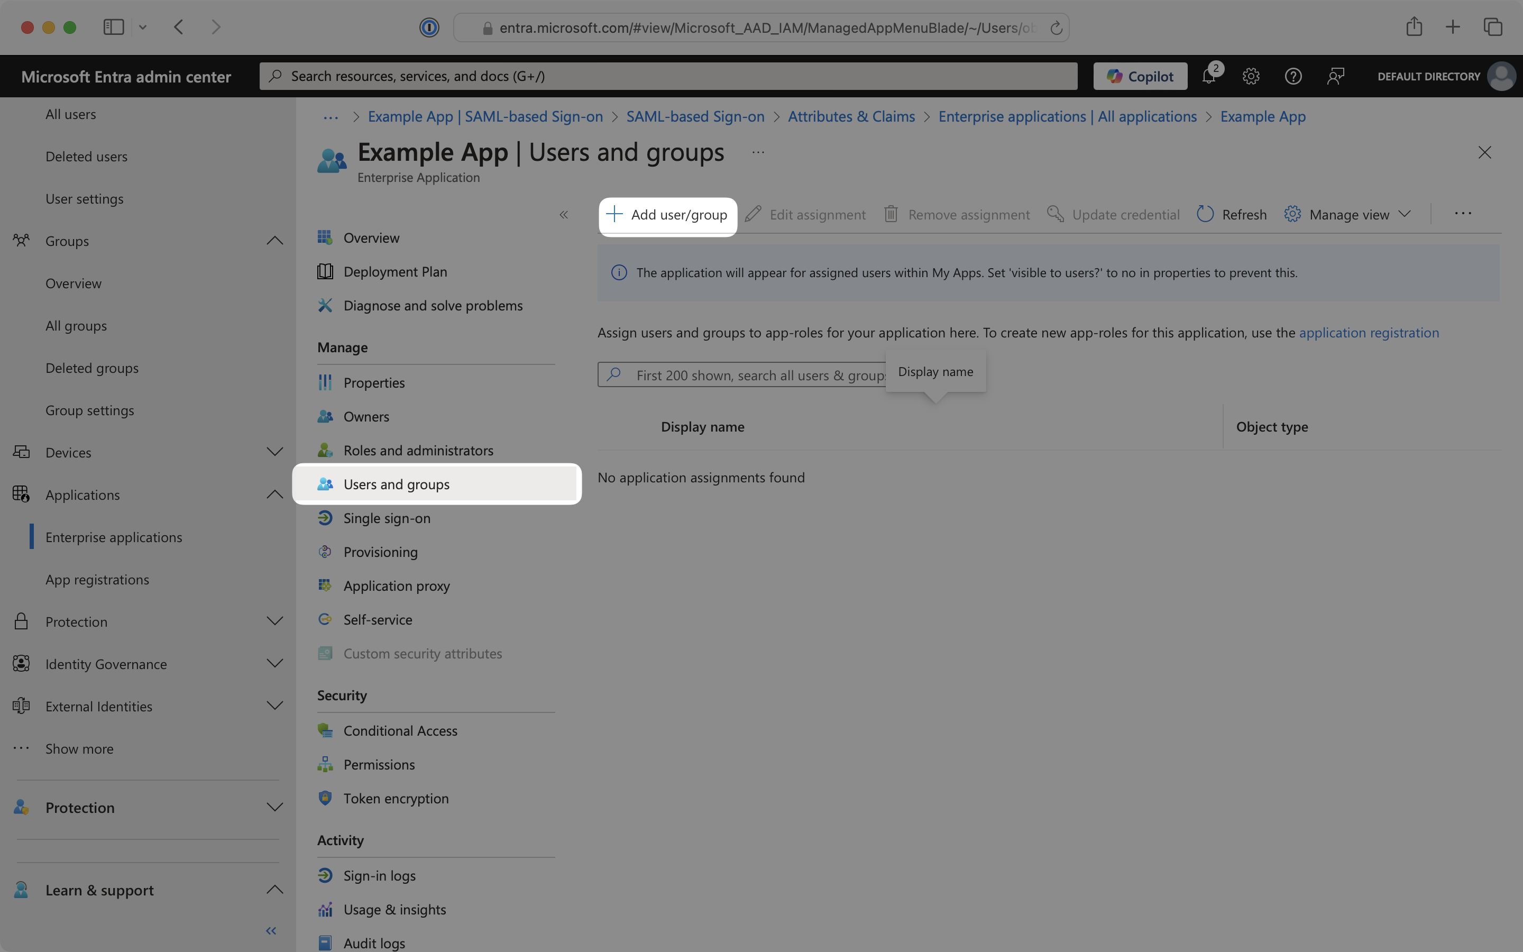Open the feedback smiley icon
The height and width of the screenshot is (952, 1523).
1335,76
